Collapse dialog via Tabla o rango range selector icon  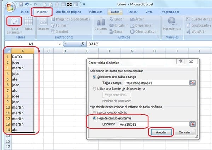pos(193,83)
